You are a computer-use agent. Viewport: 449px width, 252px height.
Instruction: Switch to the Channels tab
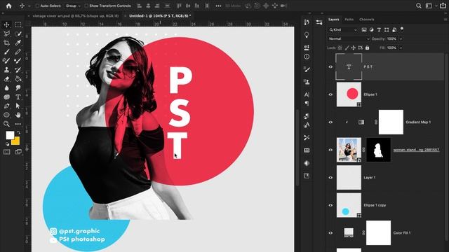coord(366,20)
